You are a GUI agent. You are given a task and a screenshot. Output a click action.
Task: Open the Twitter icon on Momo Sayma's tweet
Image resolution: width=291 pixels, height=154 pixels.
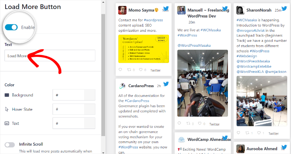(166, 8)
